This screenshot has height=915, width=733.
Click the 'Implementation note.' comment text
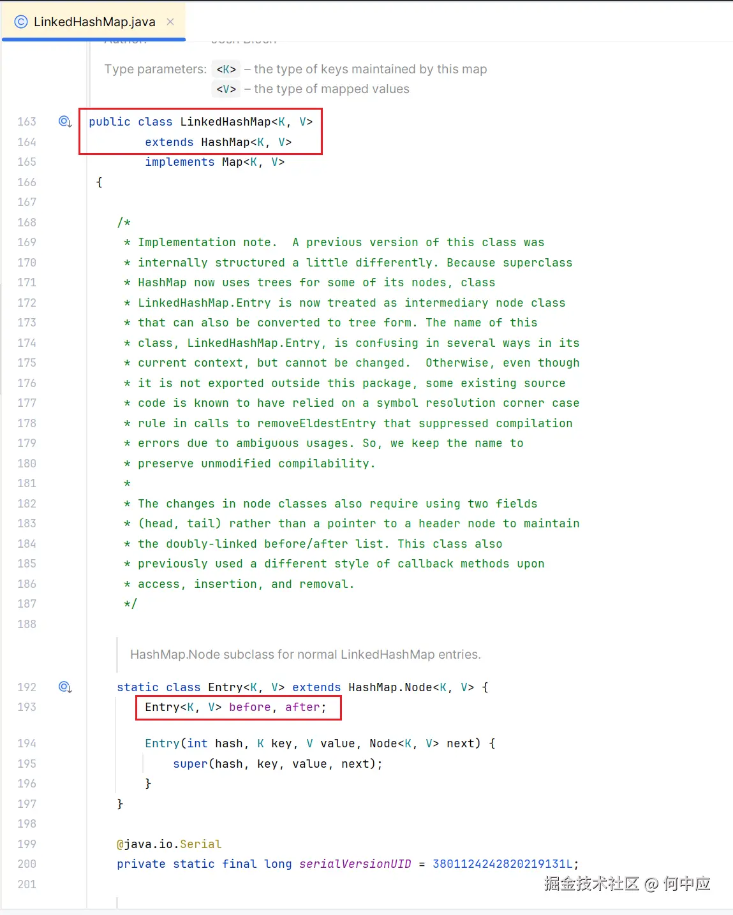pos(207,242)
